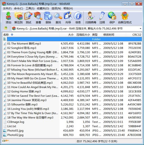Image resolution: width=144 pixels, height=145 pixels.
Task: Click the drive icon in status bar
Action: [x=4, y=141]
